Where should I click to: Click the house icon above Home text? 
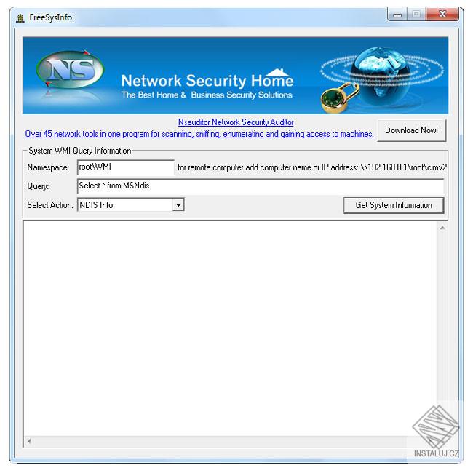click(278, 72)
